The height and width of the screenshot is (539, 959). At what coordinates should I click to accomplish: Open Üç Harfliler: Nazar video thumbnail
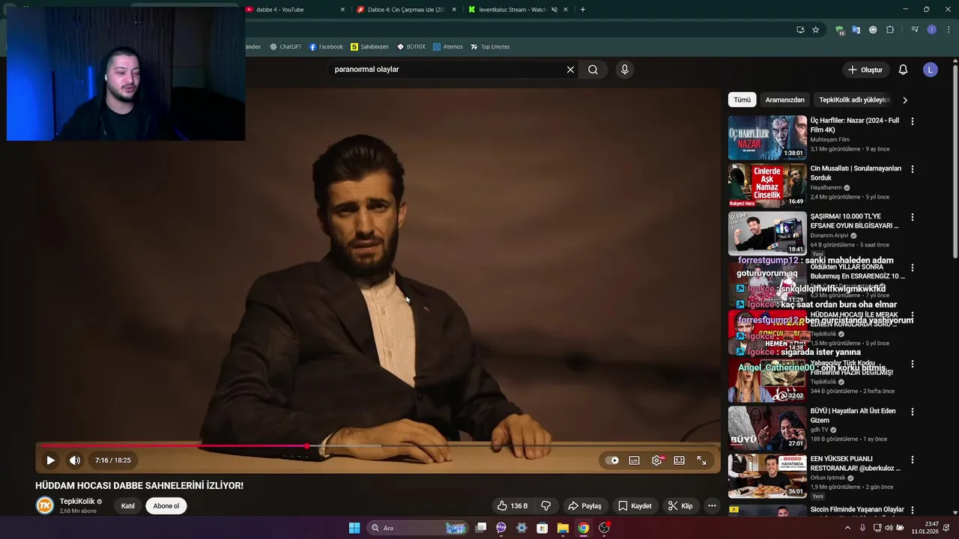[767, 137]
